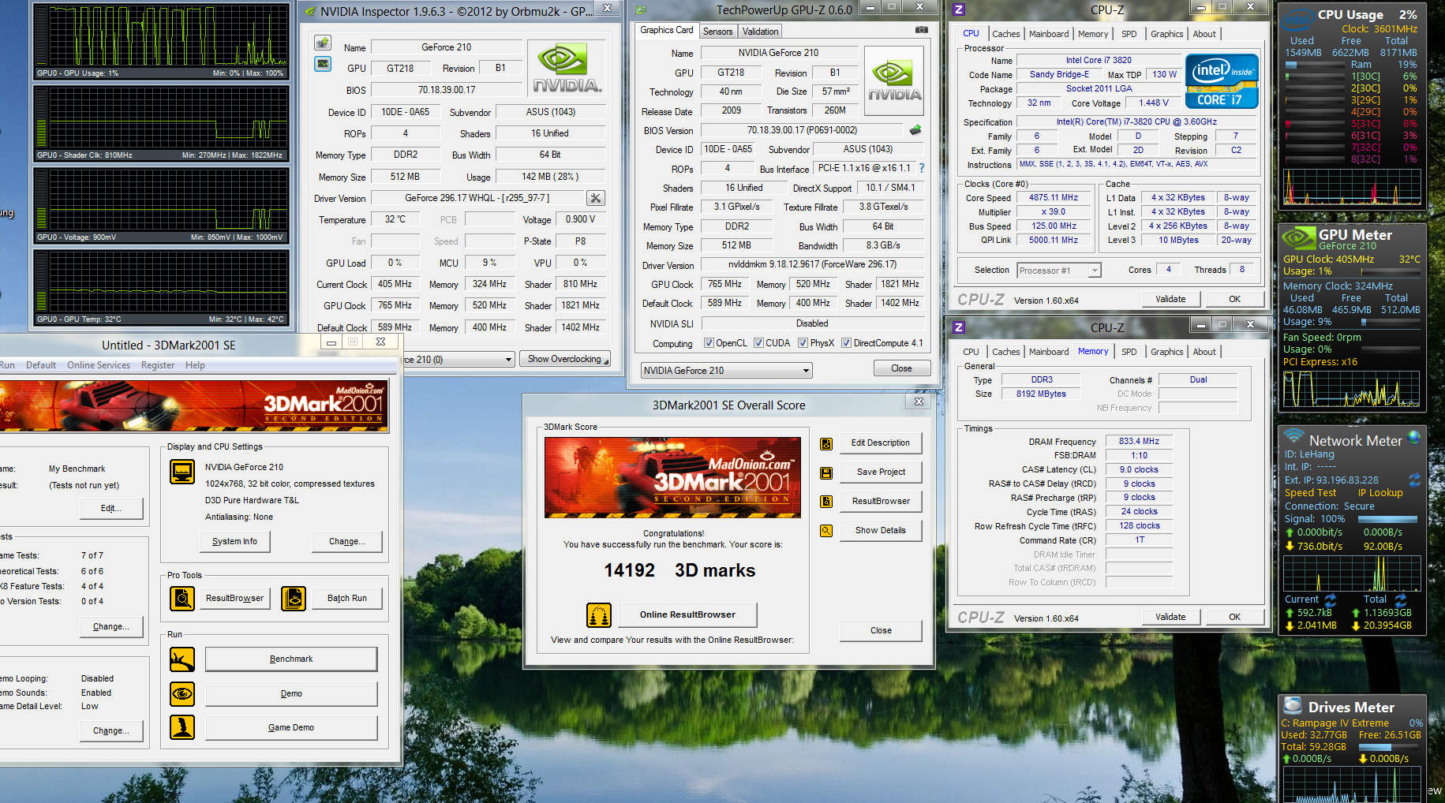Reset Current traffic counter refresh icon

[1331, 599]
